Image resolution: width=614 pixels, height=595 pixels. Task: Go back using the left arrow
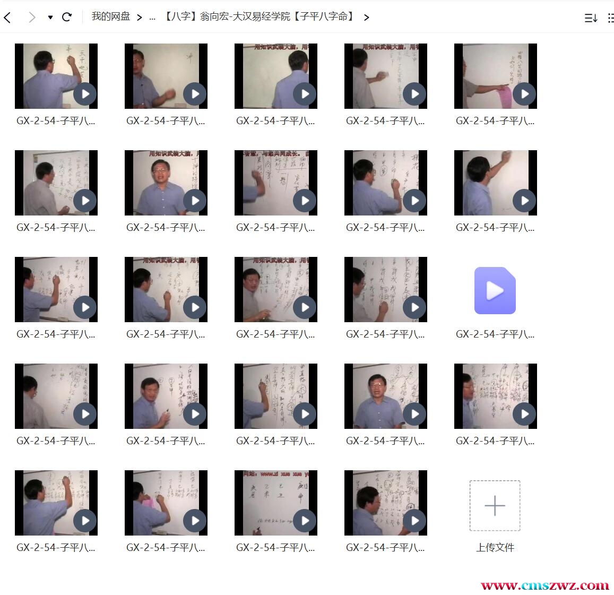click(x=7, y=18)
